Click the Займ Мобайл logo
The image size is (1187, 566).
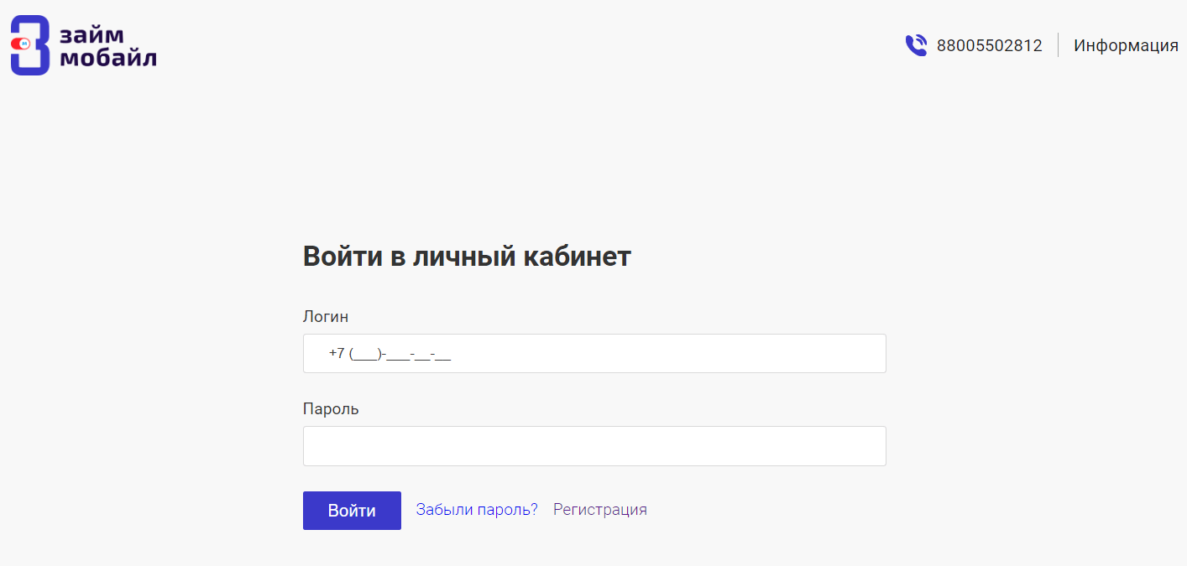83,45
